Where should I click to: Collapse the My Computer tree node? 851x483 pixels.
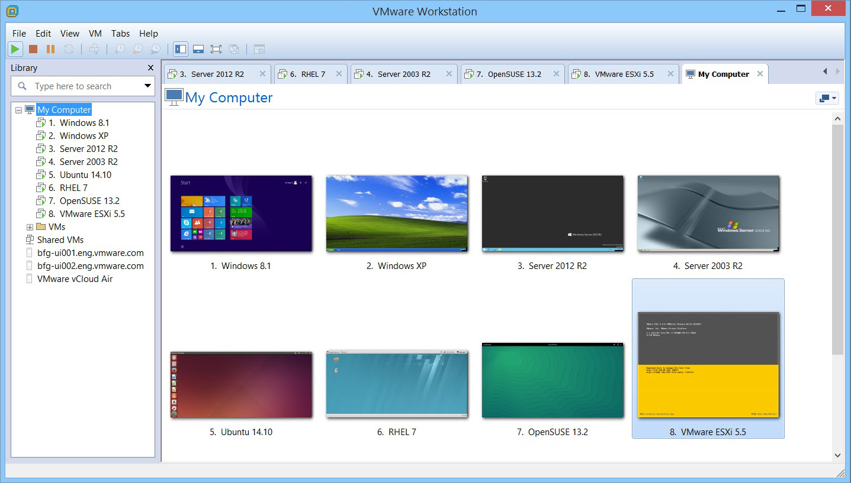pos(18,109)
